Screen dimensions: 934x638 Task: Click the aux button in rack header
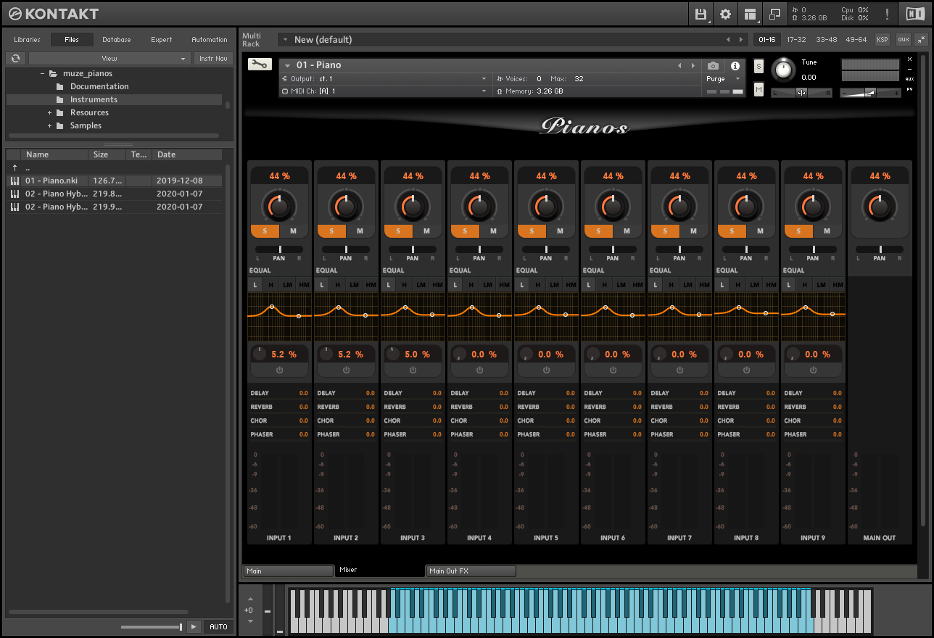[903, 40]
